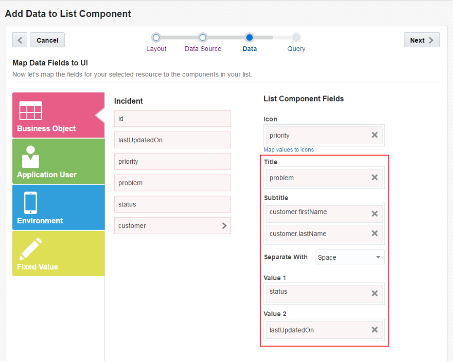Select the Fixed Value pencil icon
Screen dimensions: 453x362
click(x=30, y=249)
